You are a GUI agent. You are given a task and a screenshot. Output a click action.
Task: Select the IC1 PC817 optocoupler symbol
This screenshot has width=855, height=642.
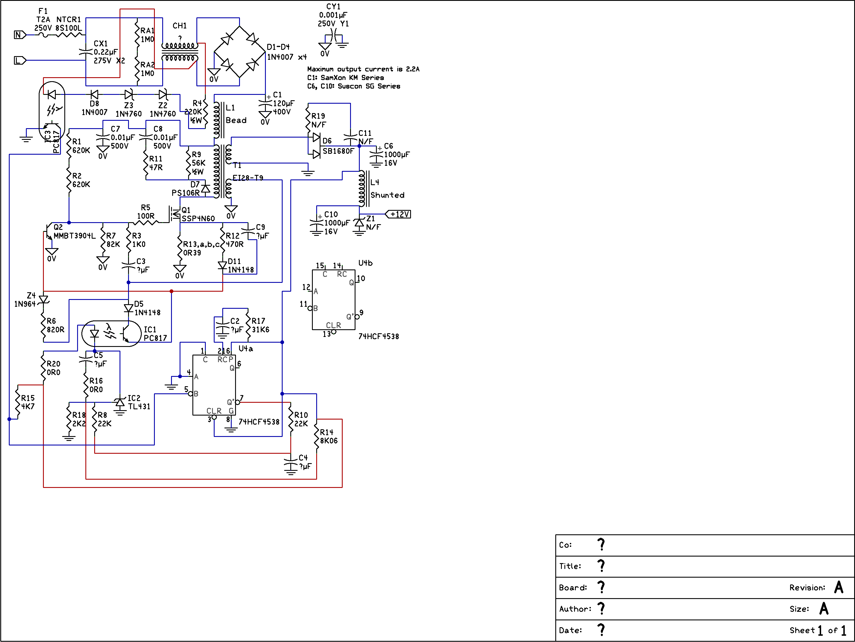pyautogui.click(x=111, y=333)
